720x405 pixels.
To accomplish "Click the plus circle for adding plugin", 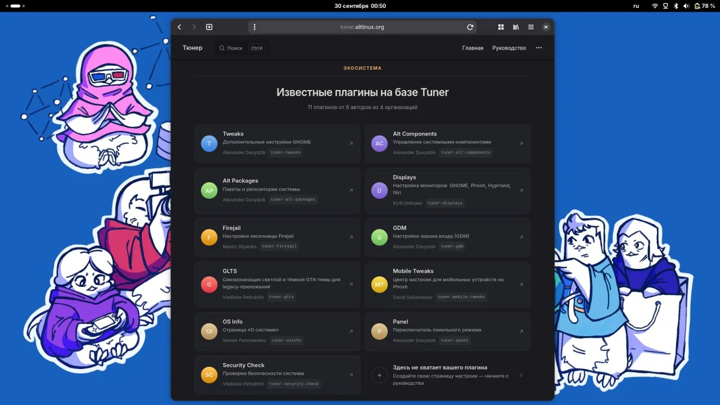I will [379, 375].
